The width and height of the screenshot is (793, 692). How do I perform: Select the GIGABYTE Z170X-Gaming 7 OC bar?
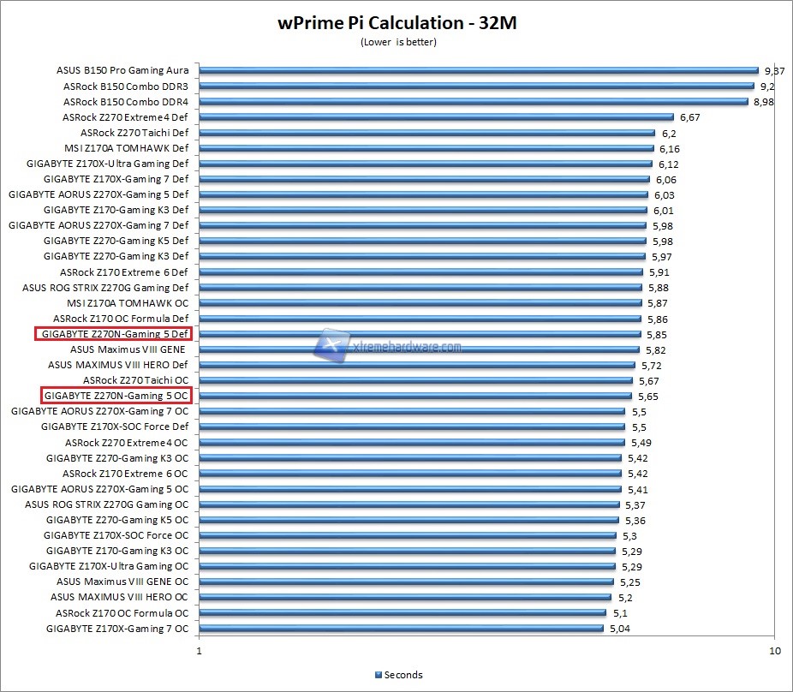401,629
